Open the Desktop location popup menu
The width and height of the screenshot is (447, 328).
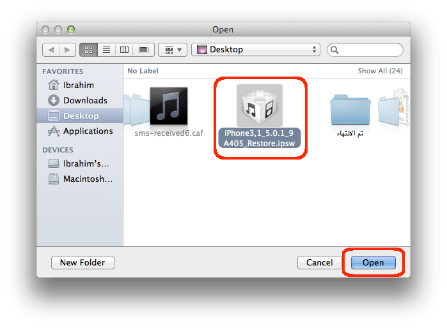click(256, 49)
